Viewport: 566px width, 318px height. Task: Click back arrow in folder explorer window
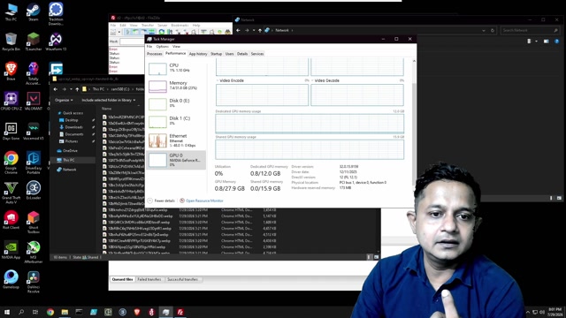56,89
